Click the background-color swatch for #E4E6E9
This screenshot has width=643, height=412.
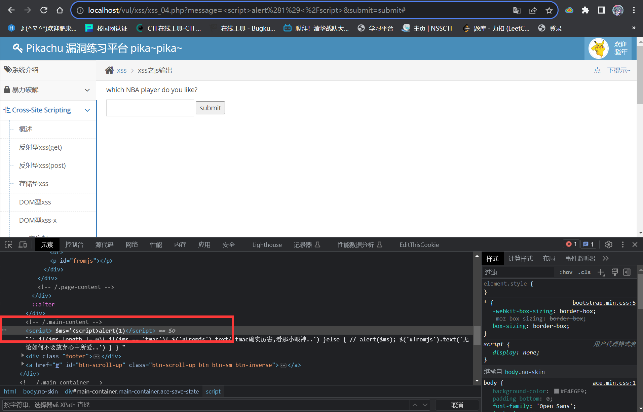[557, 391]
